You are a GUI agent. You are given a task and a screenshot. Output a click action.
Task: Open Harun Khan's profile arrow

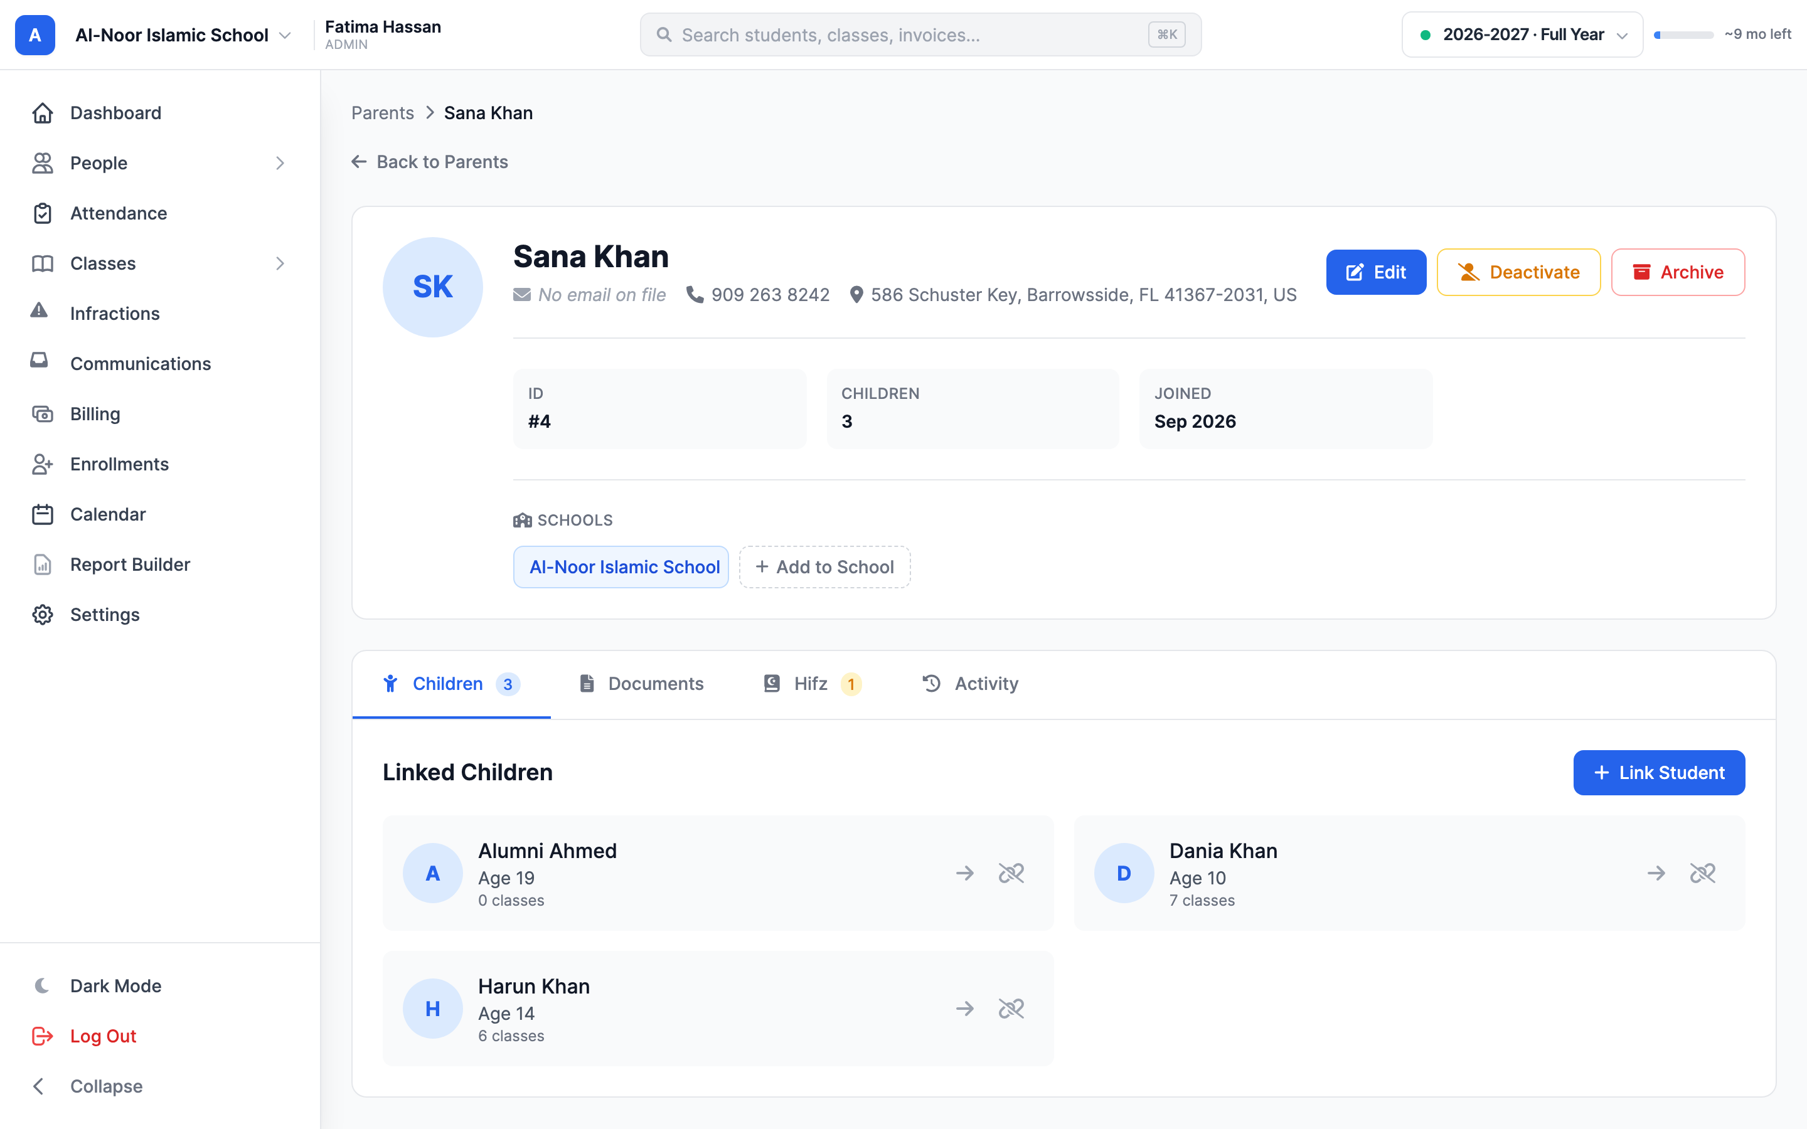[965, 1009]
